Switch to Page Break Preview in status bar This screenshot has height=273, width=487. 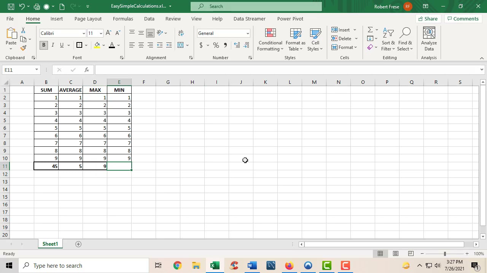point(411,254)
